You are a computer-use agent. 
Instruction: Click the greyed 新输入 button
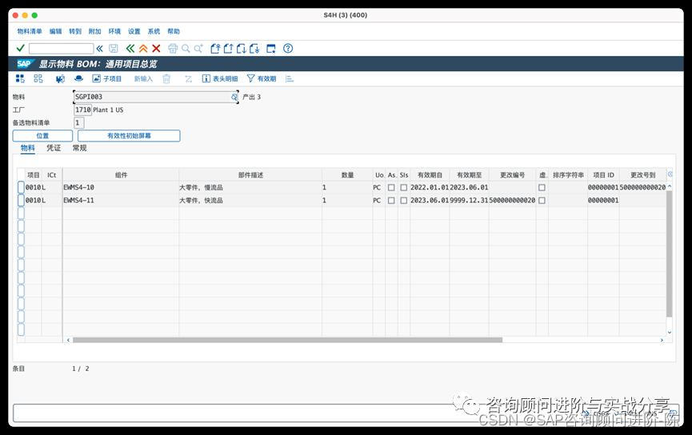tap(143, 78)
